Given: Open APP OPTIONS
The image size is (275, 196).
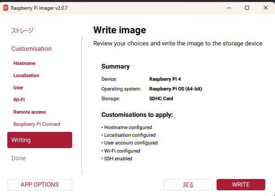Looking at the screenshot, I should pos(40,185).
